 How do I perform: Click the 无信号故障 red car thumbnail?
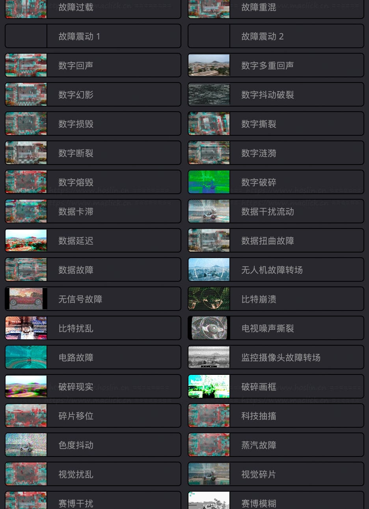(x=26, y=299)
